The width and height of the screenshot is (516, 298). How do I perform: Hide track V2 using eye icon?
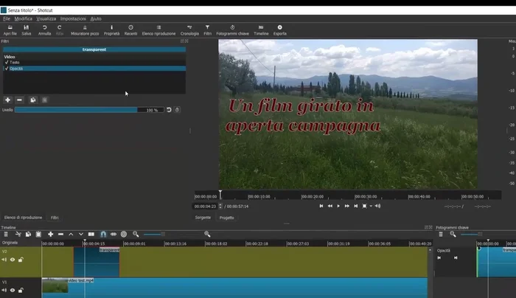[x=13, y=260]
